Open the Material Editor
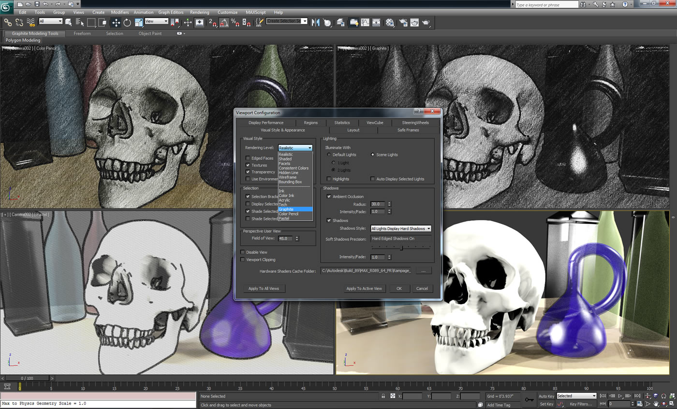The width and height of the screenshot is (677, 409). 390,22
